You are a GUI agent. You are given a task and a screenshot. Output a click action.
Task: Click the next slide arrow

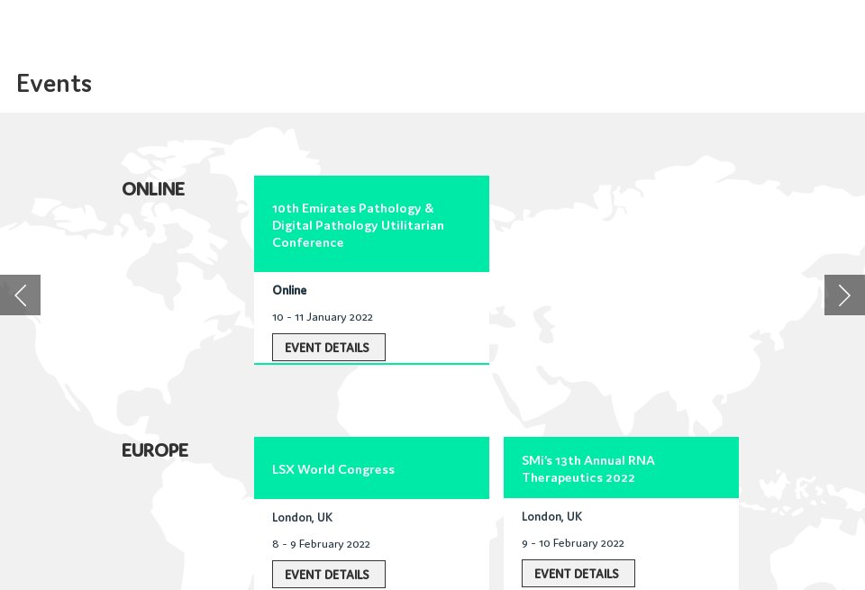click(x=844, y=295)
